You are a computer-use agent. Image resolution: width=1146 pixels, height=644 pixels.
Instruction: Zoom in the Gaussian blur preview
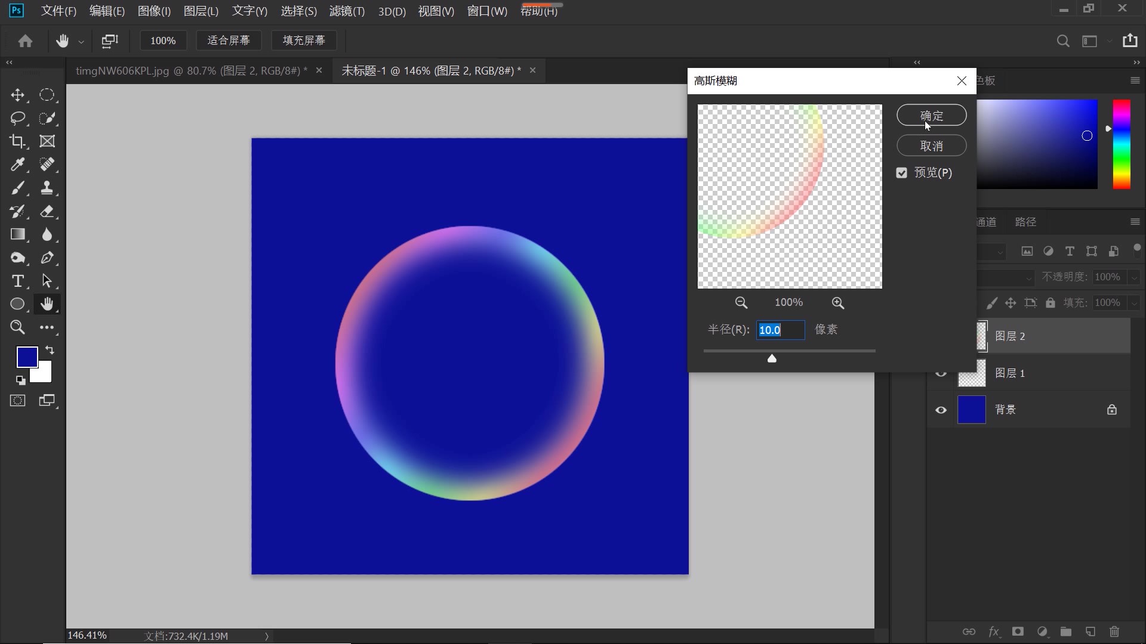click(838, 303)
